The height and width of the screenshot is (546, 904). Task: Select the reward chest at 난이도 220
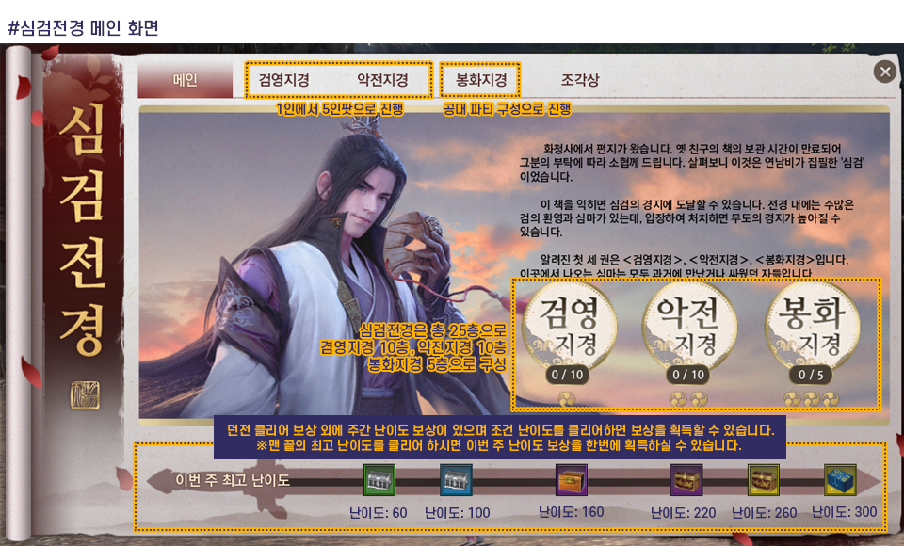pos(686,480)
